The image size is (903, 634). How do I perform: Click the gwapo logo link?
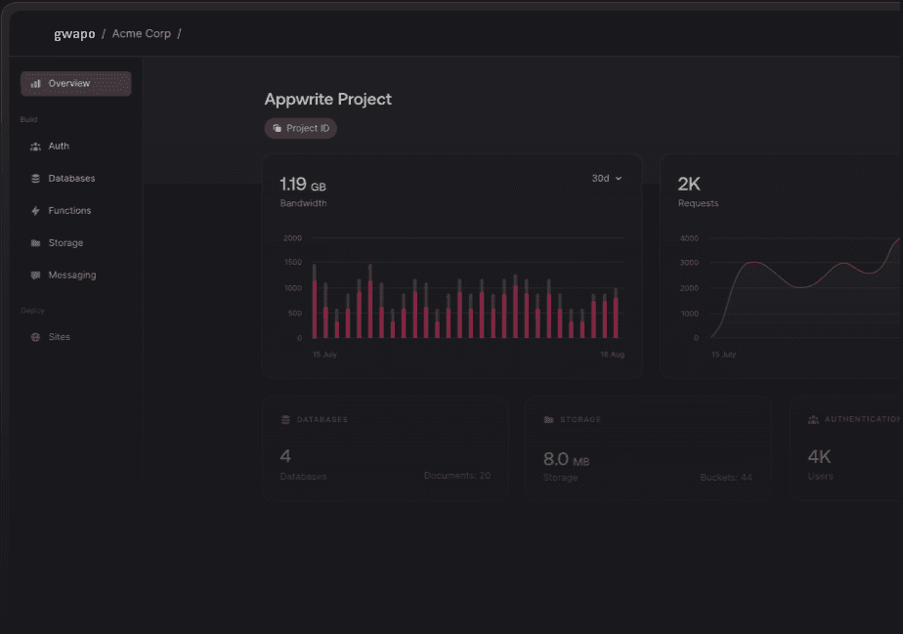[x=74, y=34]
